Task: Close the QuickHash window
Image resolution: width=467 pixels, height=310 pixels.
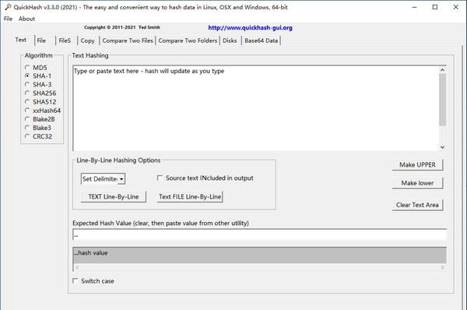Action: (x=455, y=7)
